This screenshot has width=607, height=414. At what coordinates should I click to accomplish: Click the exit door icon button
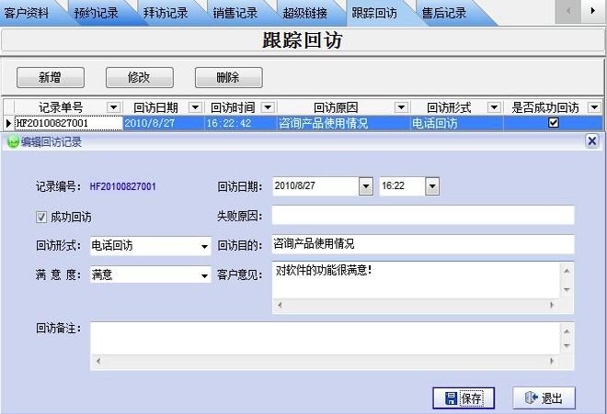point(544,397)
